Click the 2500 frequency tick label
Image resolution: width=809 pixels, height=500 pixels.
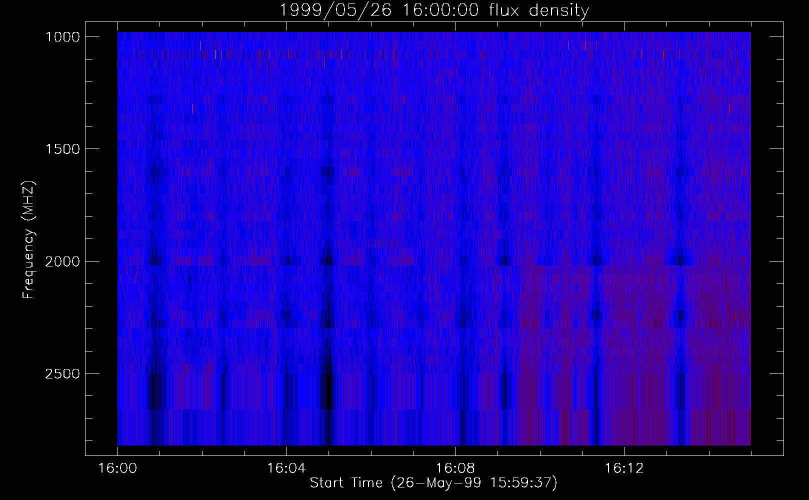click(x=62, y=374)
